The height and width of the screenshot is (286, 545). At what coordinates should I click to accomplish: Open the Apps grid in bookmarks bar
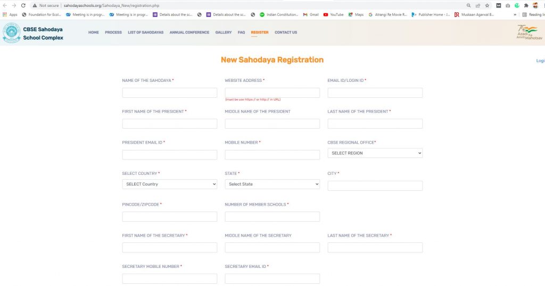(x=10, y=14)
